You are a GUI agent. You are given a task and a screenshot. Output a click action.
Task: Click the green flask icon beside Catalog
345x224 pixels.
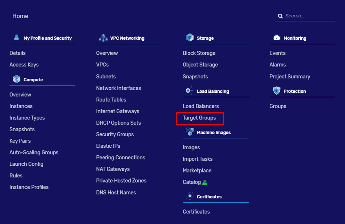pos(205,182)
